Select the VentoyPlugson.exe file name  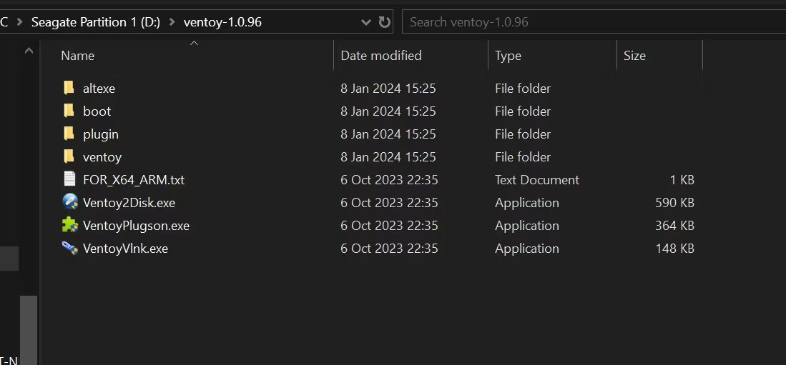(136, 226)
